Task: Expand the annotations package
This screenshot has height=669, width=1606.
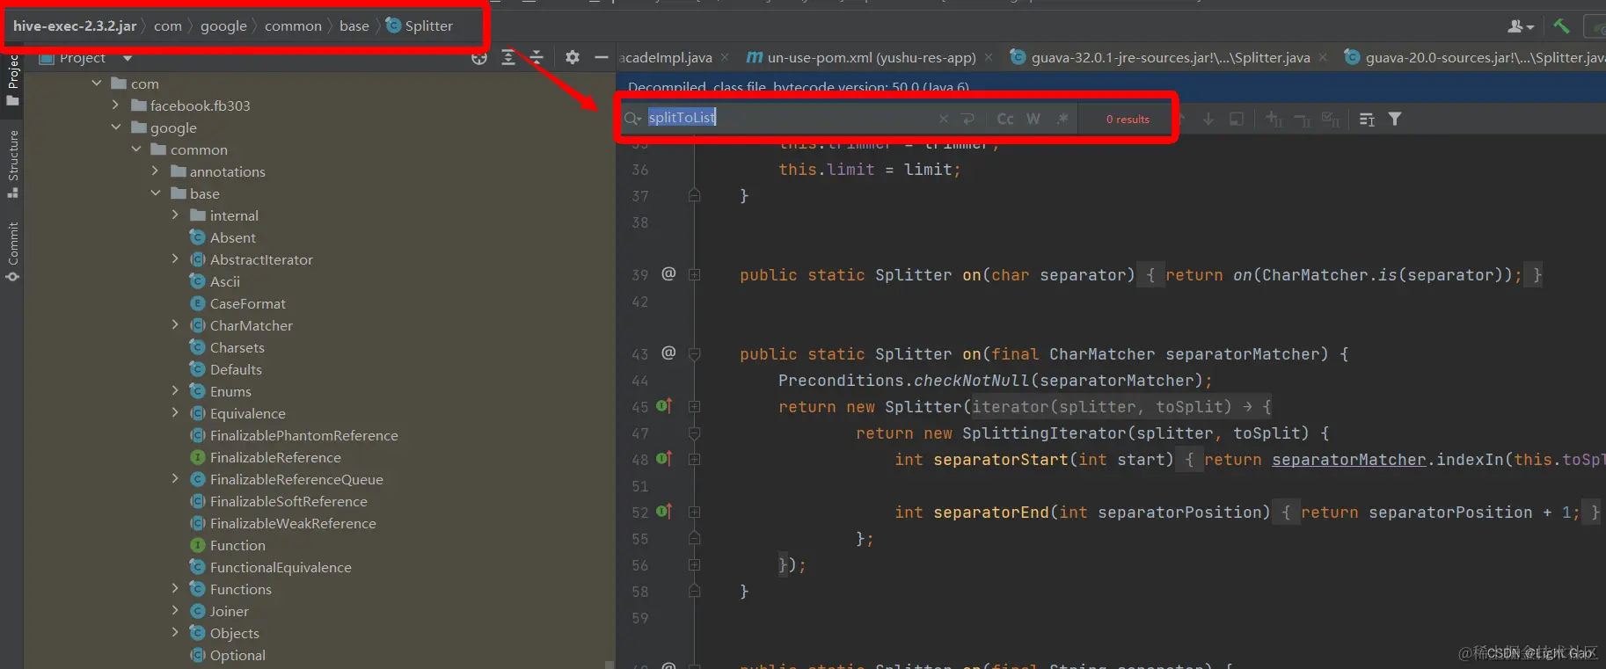Action: [x=155, y=171]
